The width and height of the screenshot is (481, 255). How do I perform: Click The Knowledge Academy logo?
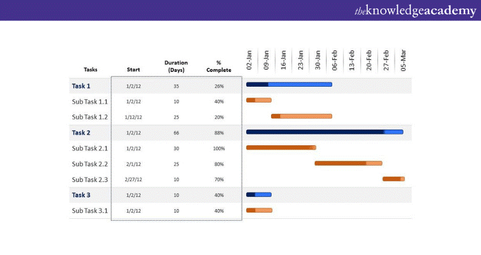coord(414,11)
